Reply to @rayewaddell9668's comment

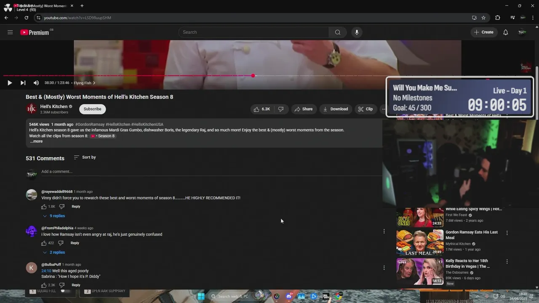point(76,207)
